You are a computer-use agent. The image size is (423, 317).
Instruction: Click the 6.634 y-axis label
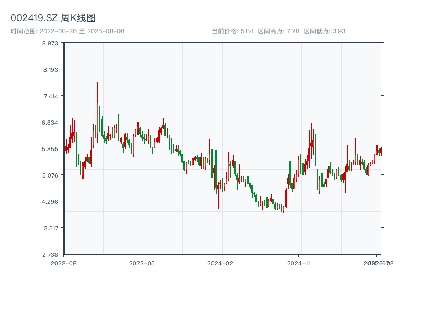50,123
